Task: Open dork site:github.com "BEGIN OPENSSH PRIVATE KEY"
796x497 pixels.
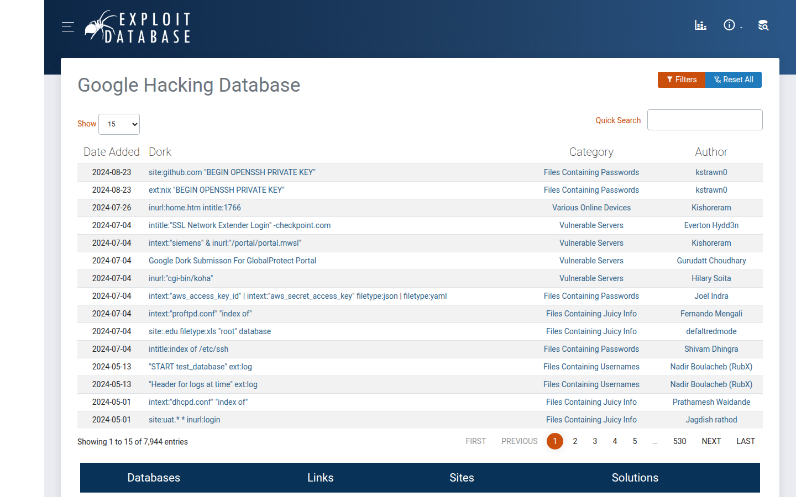Action: tap(232, 172)
